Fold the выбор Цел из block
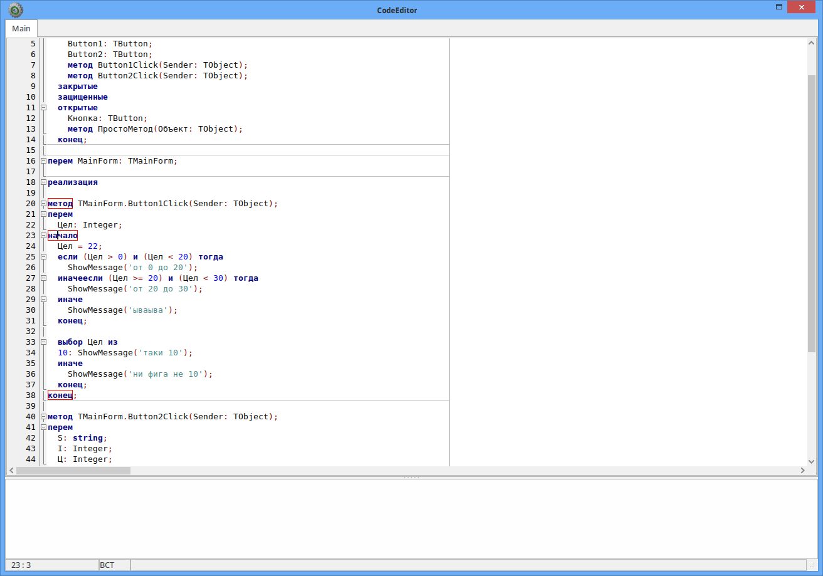This screenshot has width=823, height=576. [43, 342]
